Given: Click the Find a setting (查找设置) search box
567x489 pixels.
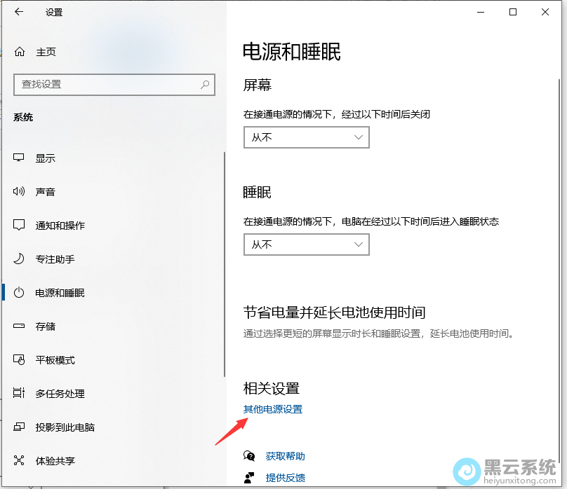Looking at the screenshot, I should [105, 84].
